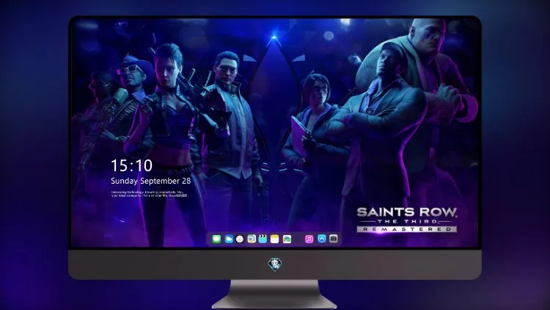Viewport: 550px width, 310px height.
Task: Launch the pink iTunes music icon
Action: pyautogui.click(x=309, y=239)
